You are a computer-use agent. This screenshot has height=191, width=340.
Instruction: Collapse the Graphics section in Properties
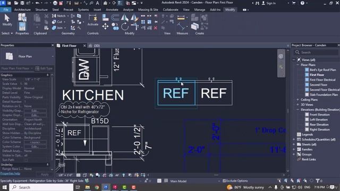point(47,75)
